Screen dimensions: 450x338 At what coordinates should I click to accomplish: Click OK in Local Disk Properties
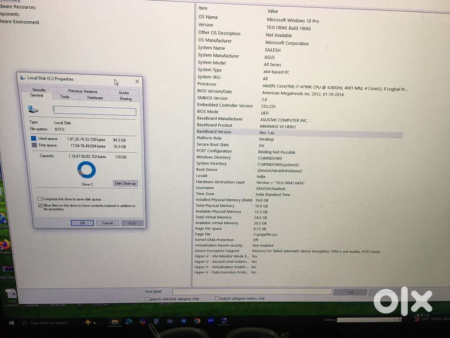tap(82, 223)
